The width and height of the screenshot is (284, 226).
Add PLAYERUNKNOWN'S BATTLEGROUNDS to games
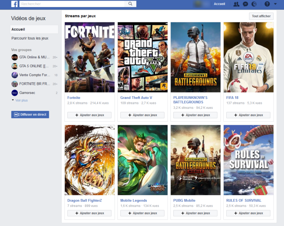pyautogui.click(x=195, y=115)
